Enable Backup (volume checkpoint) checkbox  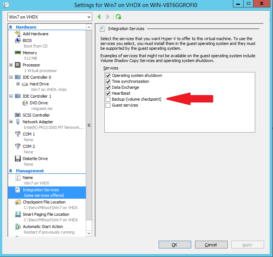pos(108,99)
